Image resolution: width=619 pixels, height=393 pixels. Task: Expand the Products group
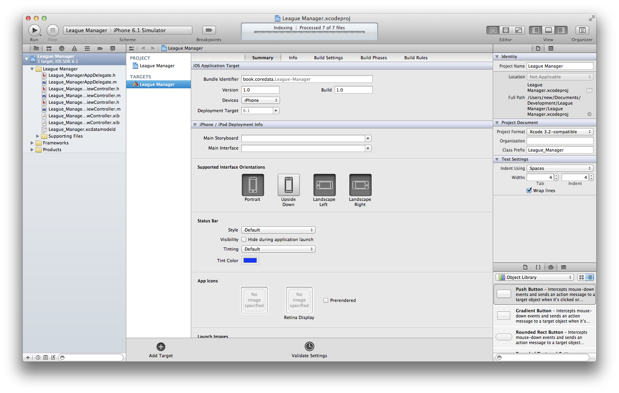(x=32, y=150)
